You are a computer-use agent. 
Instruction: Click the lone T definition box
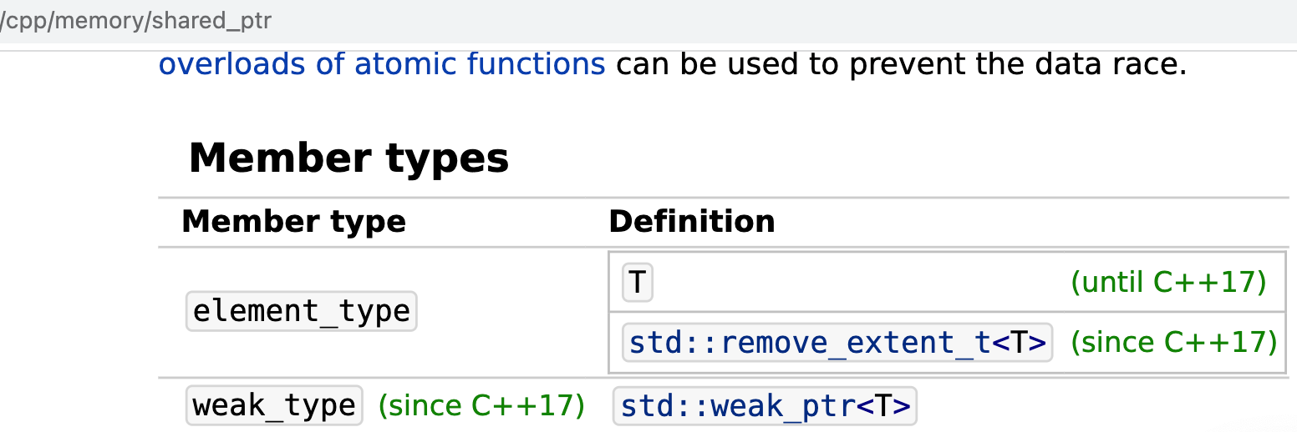637,282
